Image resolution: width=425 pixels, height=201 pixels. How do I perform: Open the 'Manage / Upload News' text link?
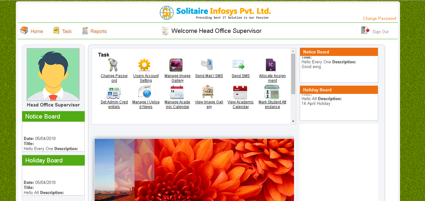(146, 104)
